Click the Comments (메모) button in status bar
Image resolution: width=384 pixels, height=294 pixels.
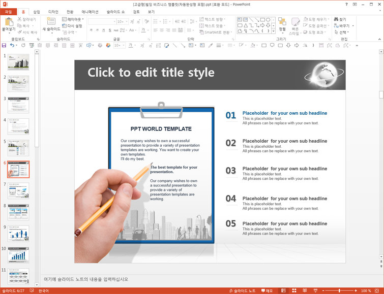coord(267,290)
